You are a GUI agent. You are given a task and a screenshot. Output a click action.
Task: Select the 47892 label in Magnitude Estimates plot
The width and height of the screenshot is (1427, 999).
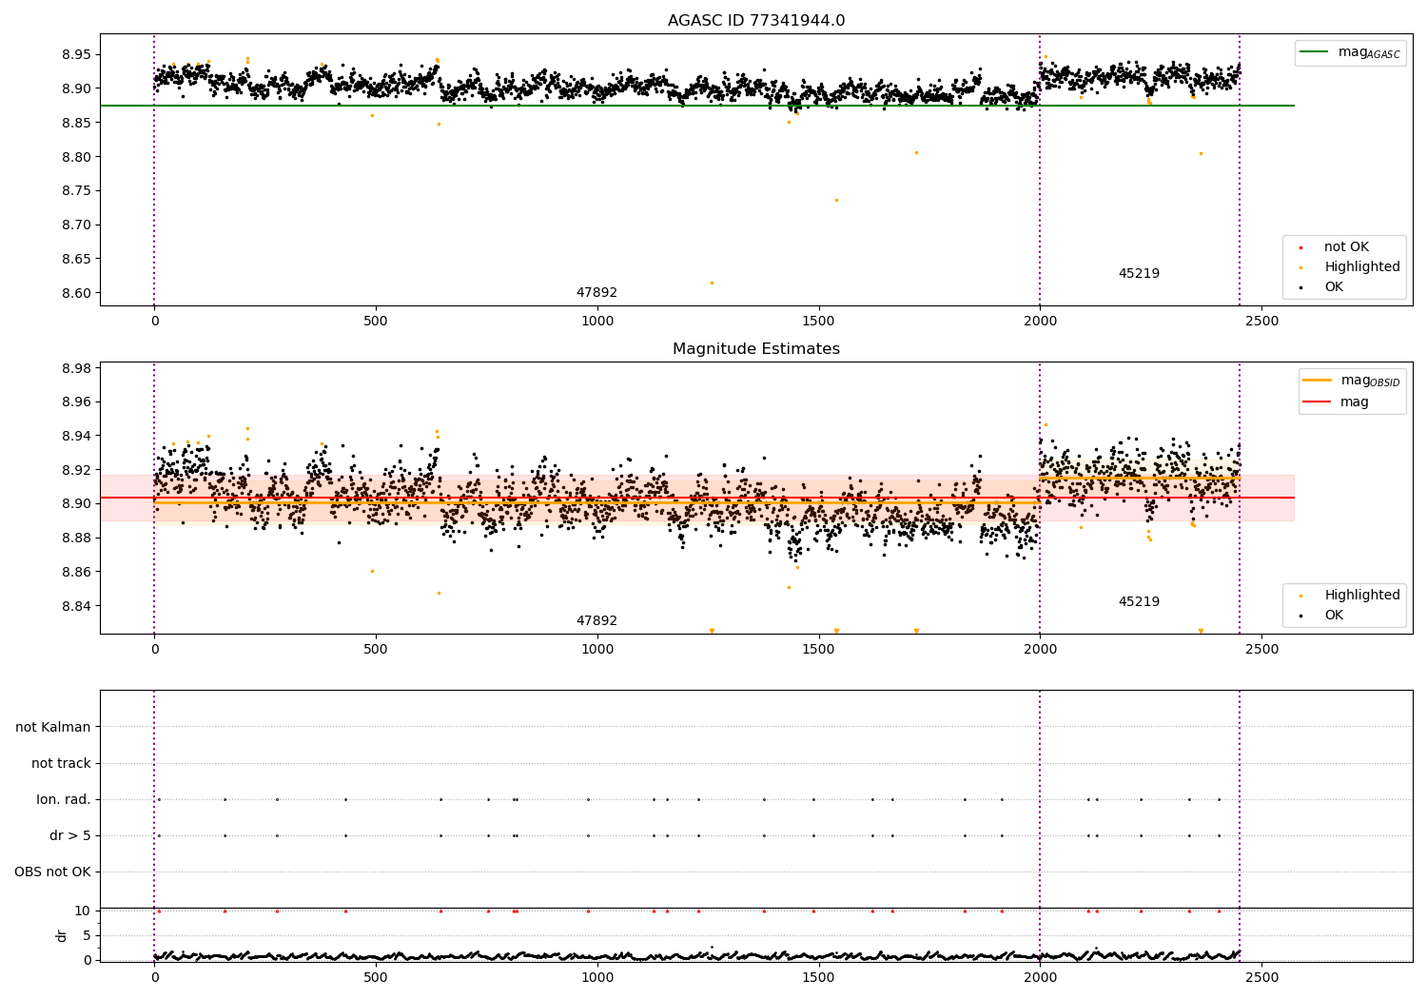[x=596, y=621]
